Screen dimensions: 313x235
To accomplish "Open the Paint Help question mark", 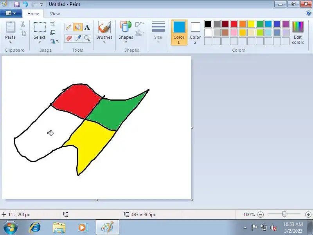I will coord(308,13).
